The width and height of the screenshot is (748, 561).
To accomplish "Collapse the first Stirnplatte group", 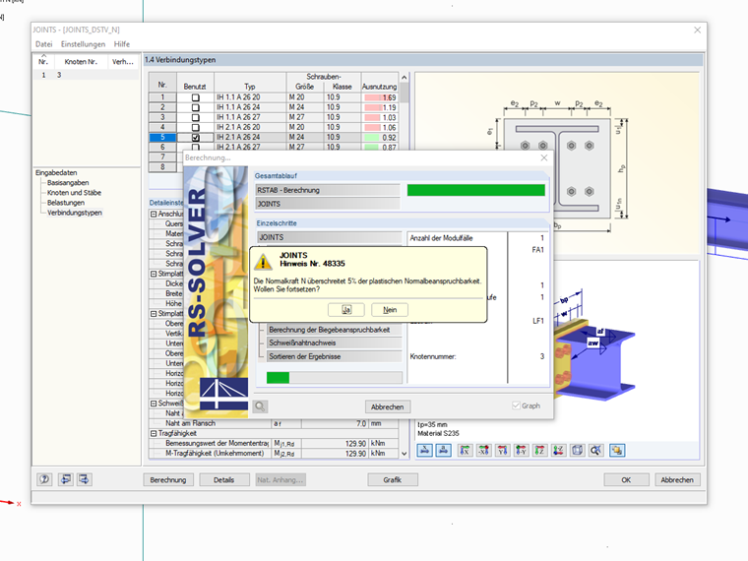I will pyautogui.click(x=154, y=274).
